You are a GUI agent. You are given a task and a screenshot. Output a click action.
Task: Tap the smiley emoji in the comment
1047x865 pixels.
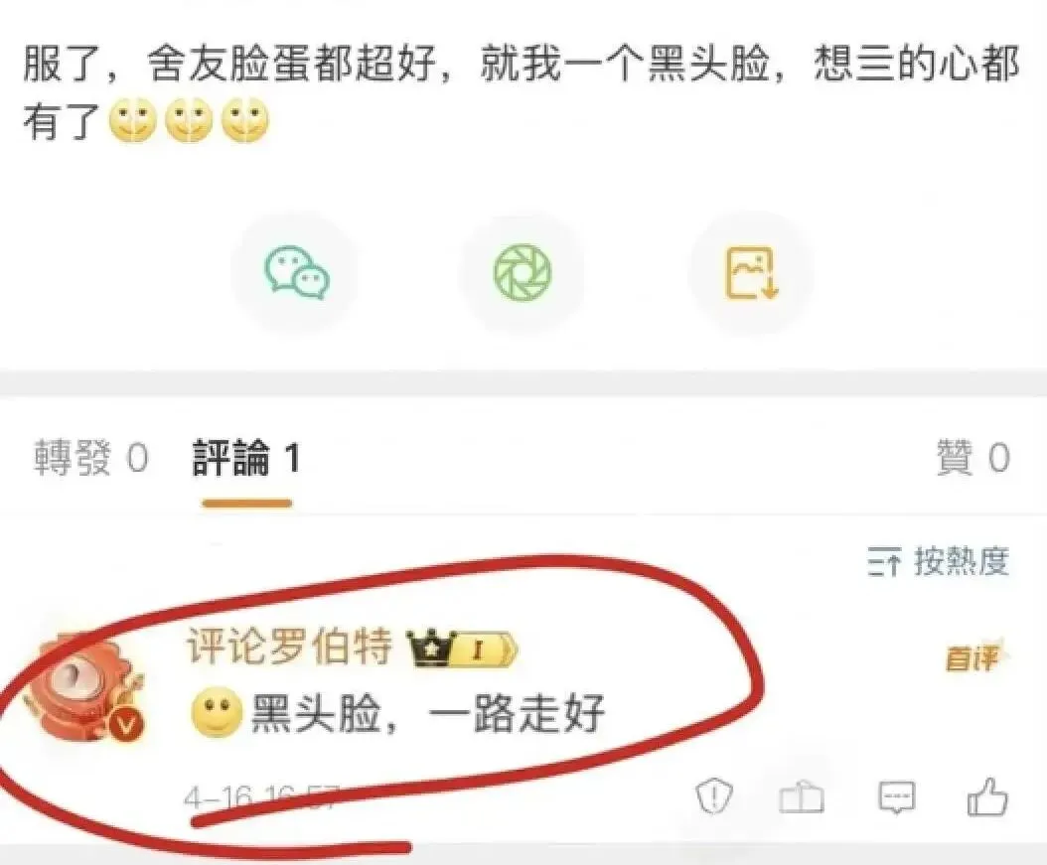217,713
